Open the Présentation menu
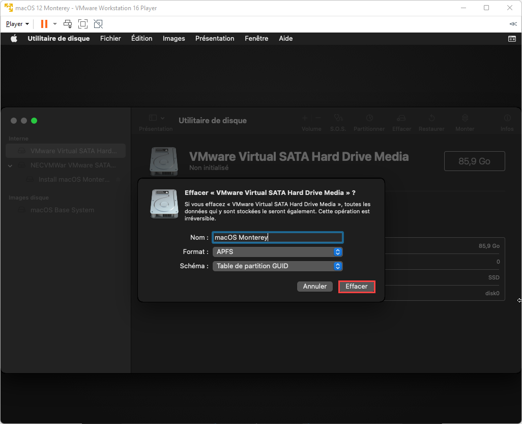The image size is (522, 424). pos(215,38)
